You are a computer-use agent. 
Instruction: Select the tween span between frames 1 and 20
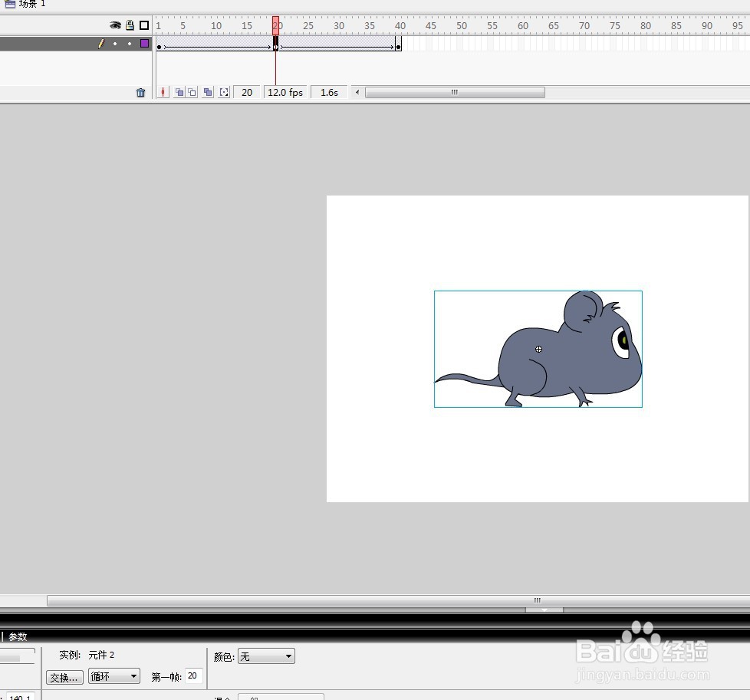pos(217,44)
